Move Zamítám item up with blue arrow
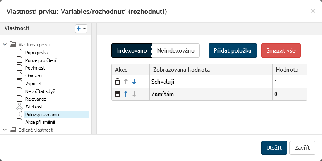322x161 pixels. click(x=126, y=94)
